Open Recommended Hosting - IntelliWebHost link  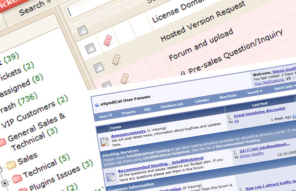(161, 165)
